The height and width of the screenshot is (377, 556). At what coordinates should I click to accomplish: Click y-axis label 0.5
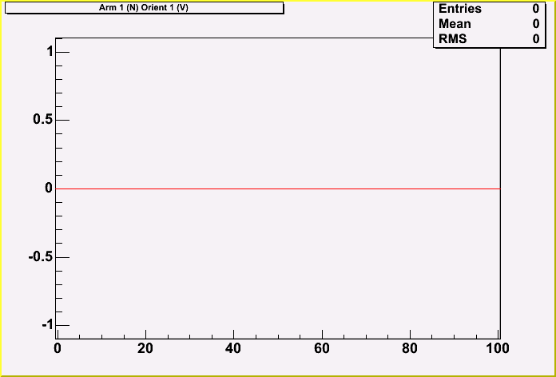[42, 120]
